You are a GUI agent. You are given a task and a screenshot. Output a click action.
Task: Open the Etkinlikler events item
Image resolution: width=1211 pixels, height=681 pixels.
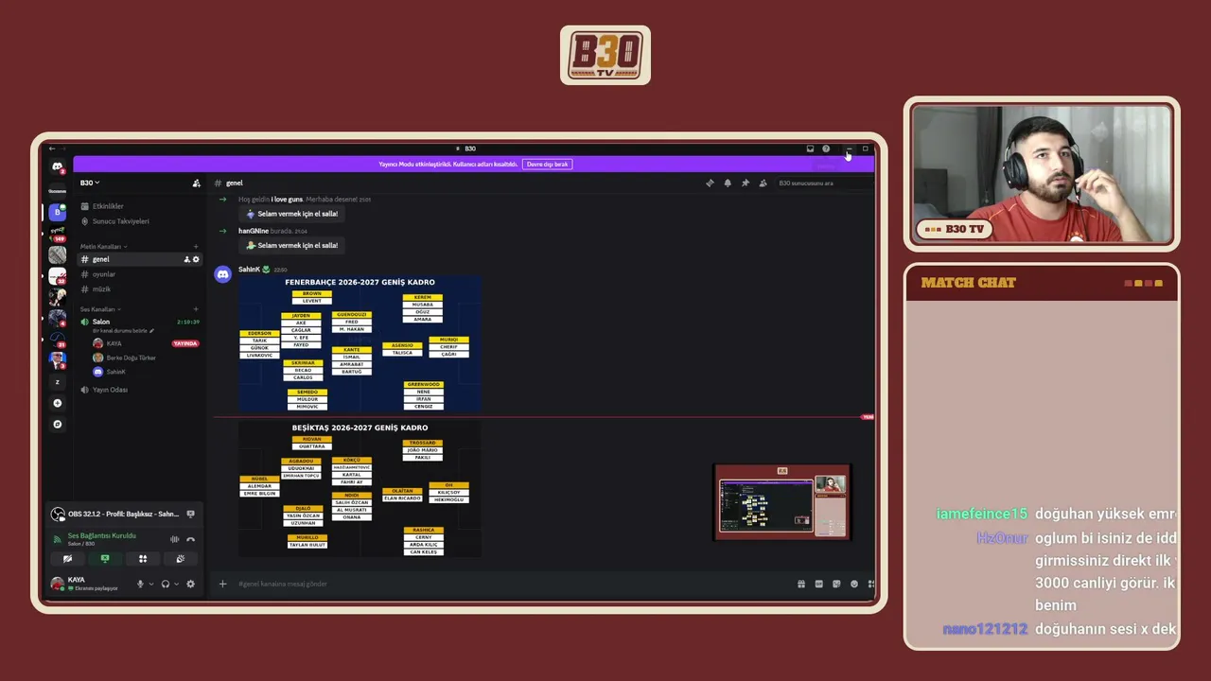[x=140, y=206]
